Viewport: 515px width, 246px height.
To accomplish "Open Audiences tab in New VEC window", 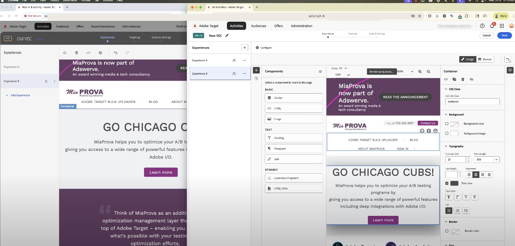I will point(259,26).
